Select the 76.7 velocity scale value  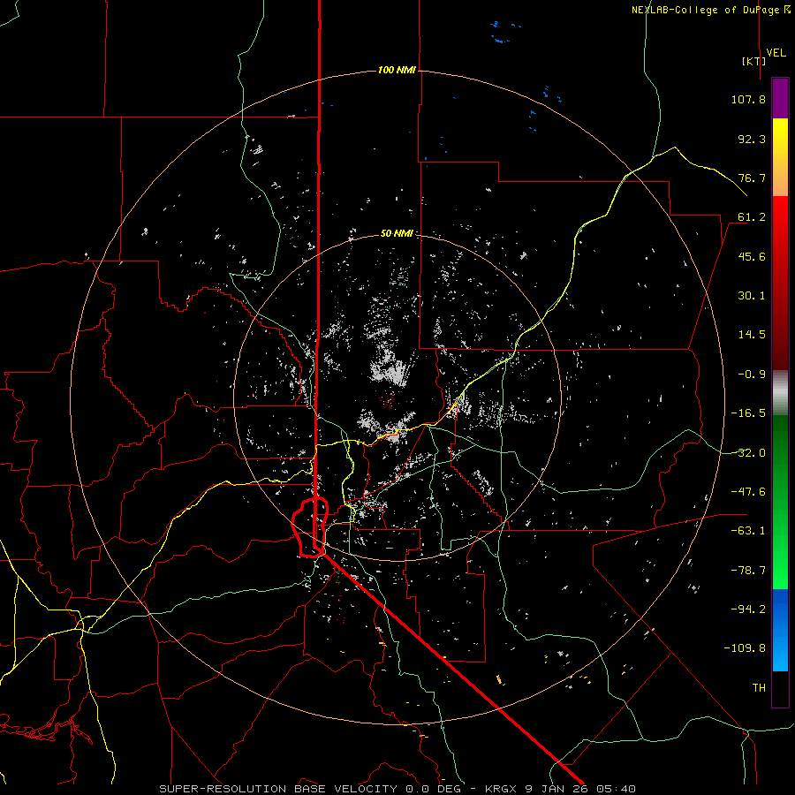pyautogui.click(x=752, y=178)
